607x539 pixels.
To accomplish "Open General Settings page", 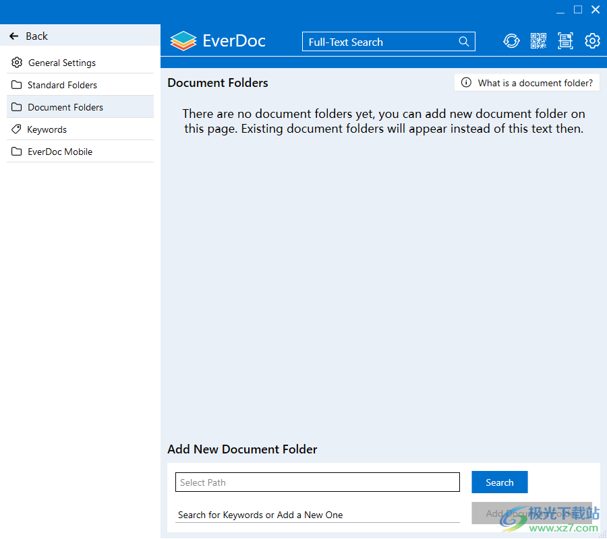I will coord(80,63).
